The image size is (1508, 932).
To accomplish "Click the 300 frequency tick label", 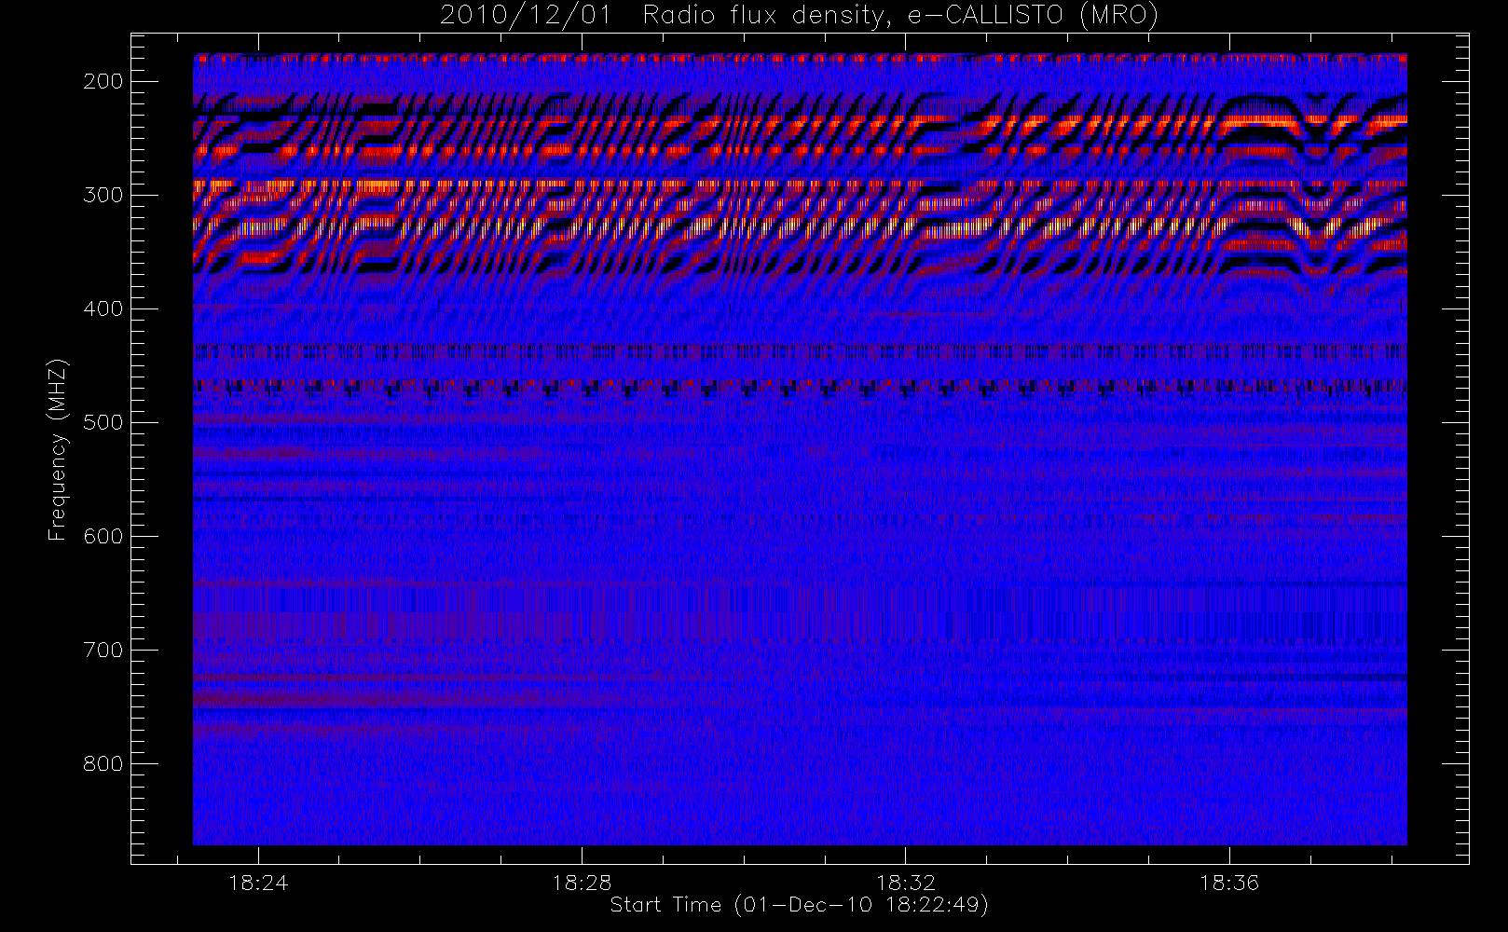I will (x=103, y=195).
